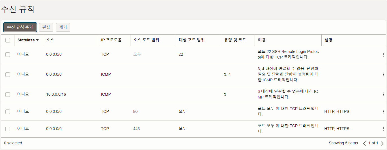
Task: Tick checkbox for source port 80 rule
Action: tap(8, 112)
